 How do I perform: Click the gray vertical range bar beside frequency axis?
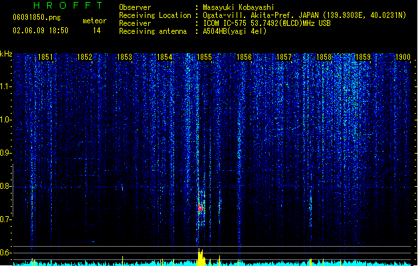(x=13, y=190)
